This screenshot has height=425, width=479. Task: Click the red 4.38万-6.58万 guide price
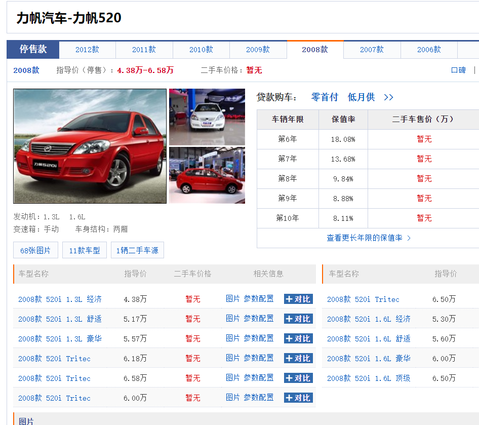pos(145,70)
